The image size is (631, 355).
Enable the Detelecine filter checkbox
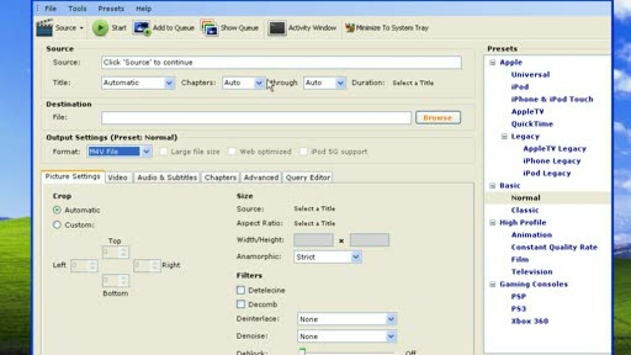coord(241,290)
